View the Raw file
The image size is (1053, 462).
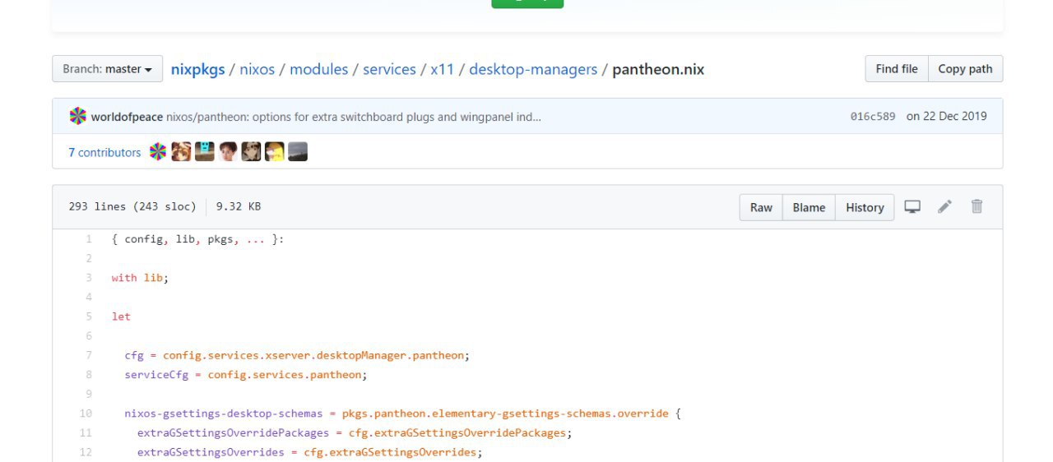(x=761, y=207)
